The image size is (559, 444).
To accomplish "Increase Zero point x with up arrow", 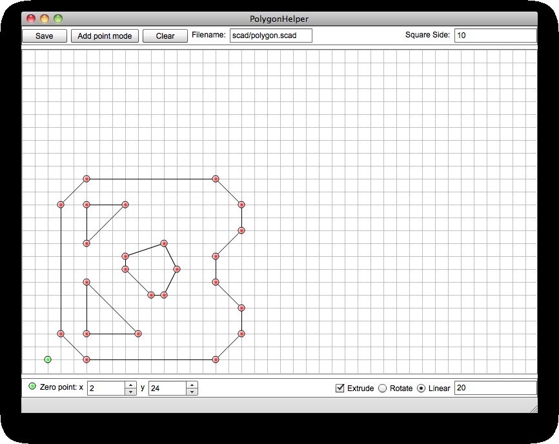I will (x=131, y=385).
